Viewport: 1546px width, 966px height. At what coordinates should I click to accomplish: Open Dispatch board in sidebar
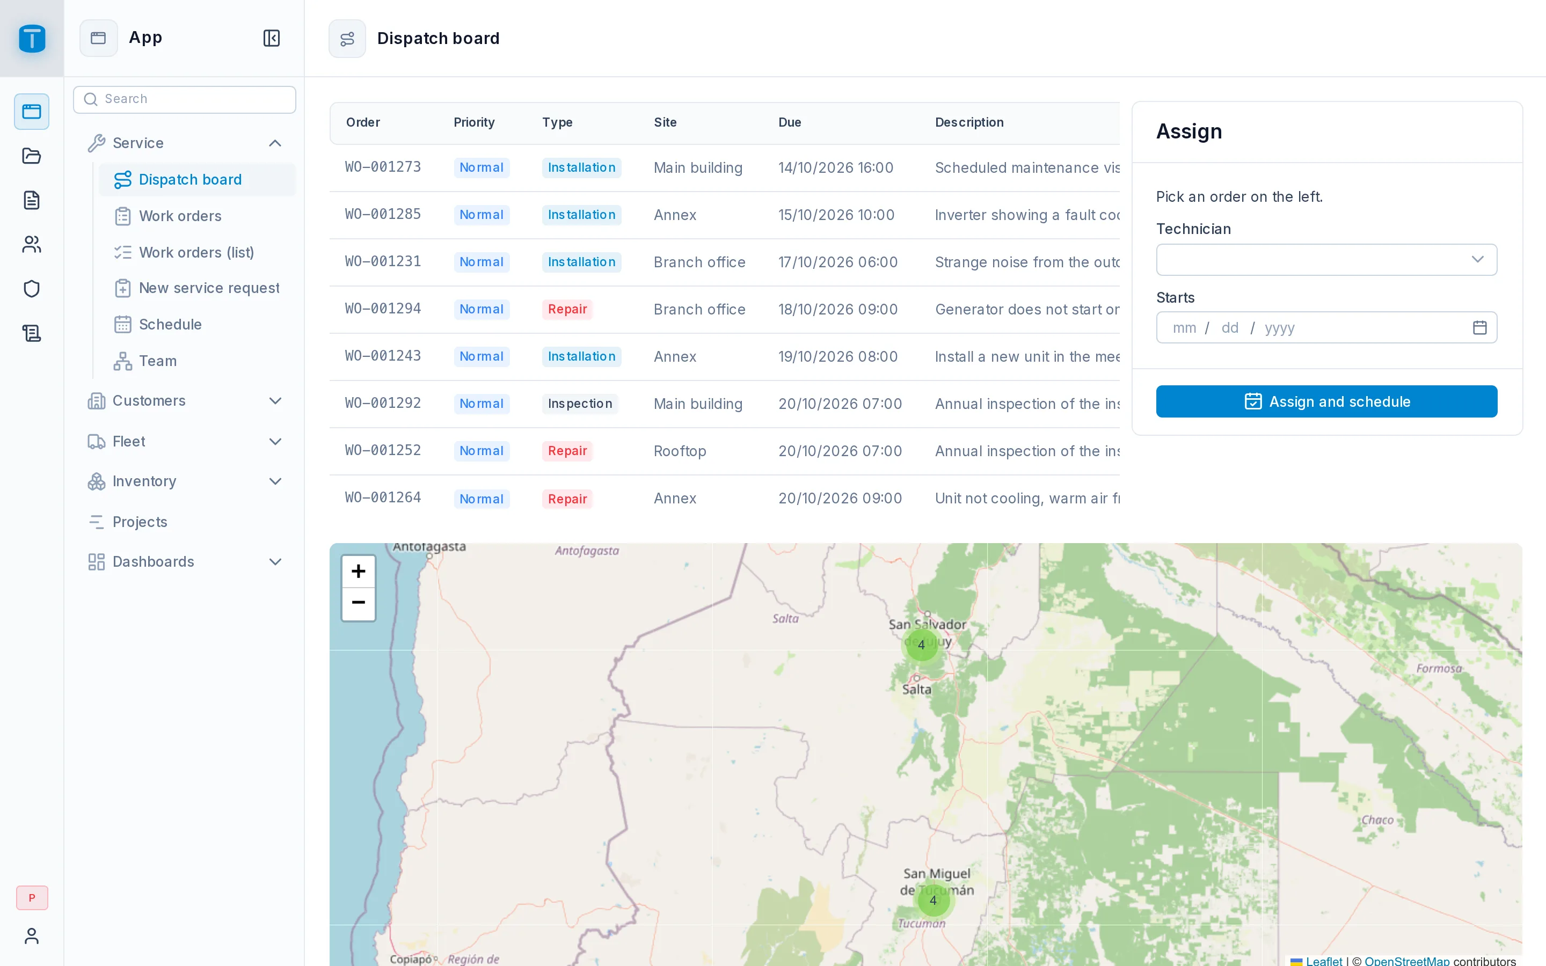(x=198, y=180)
